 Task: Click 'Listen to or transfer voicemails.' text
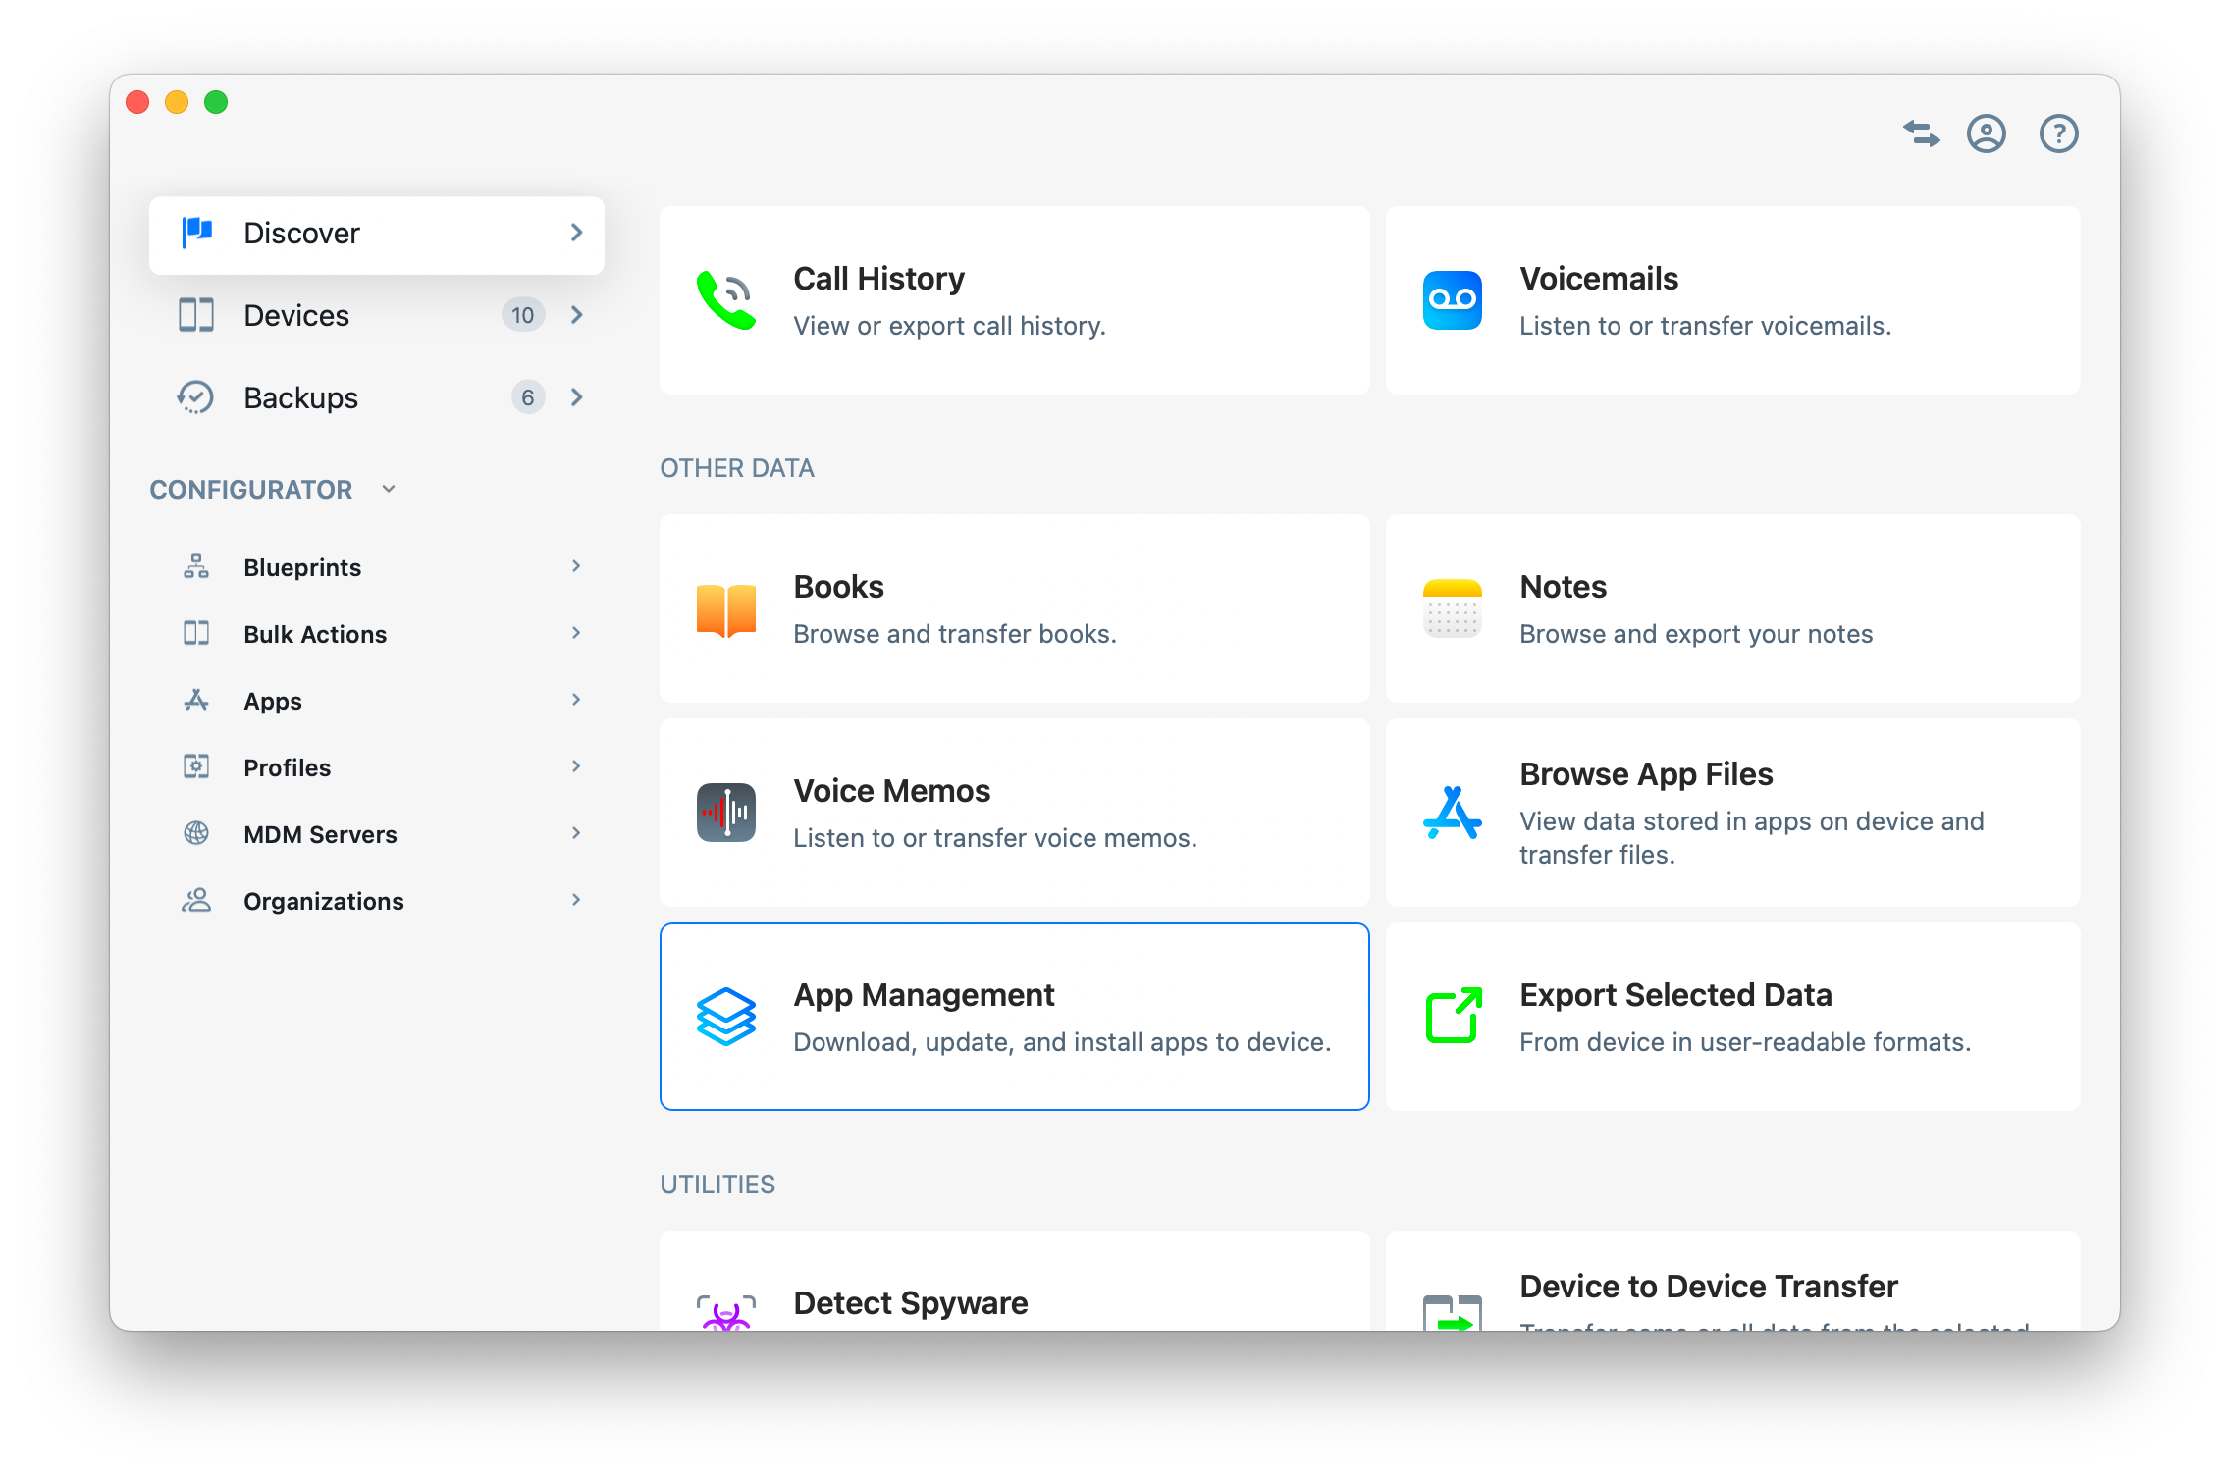point(1705,326)
